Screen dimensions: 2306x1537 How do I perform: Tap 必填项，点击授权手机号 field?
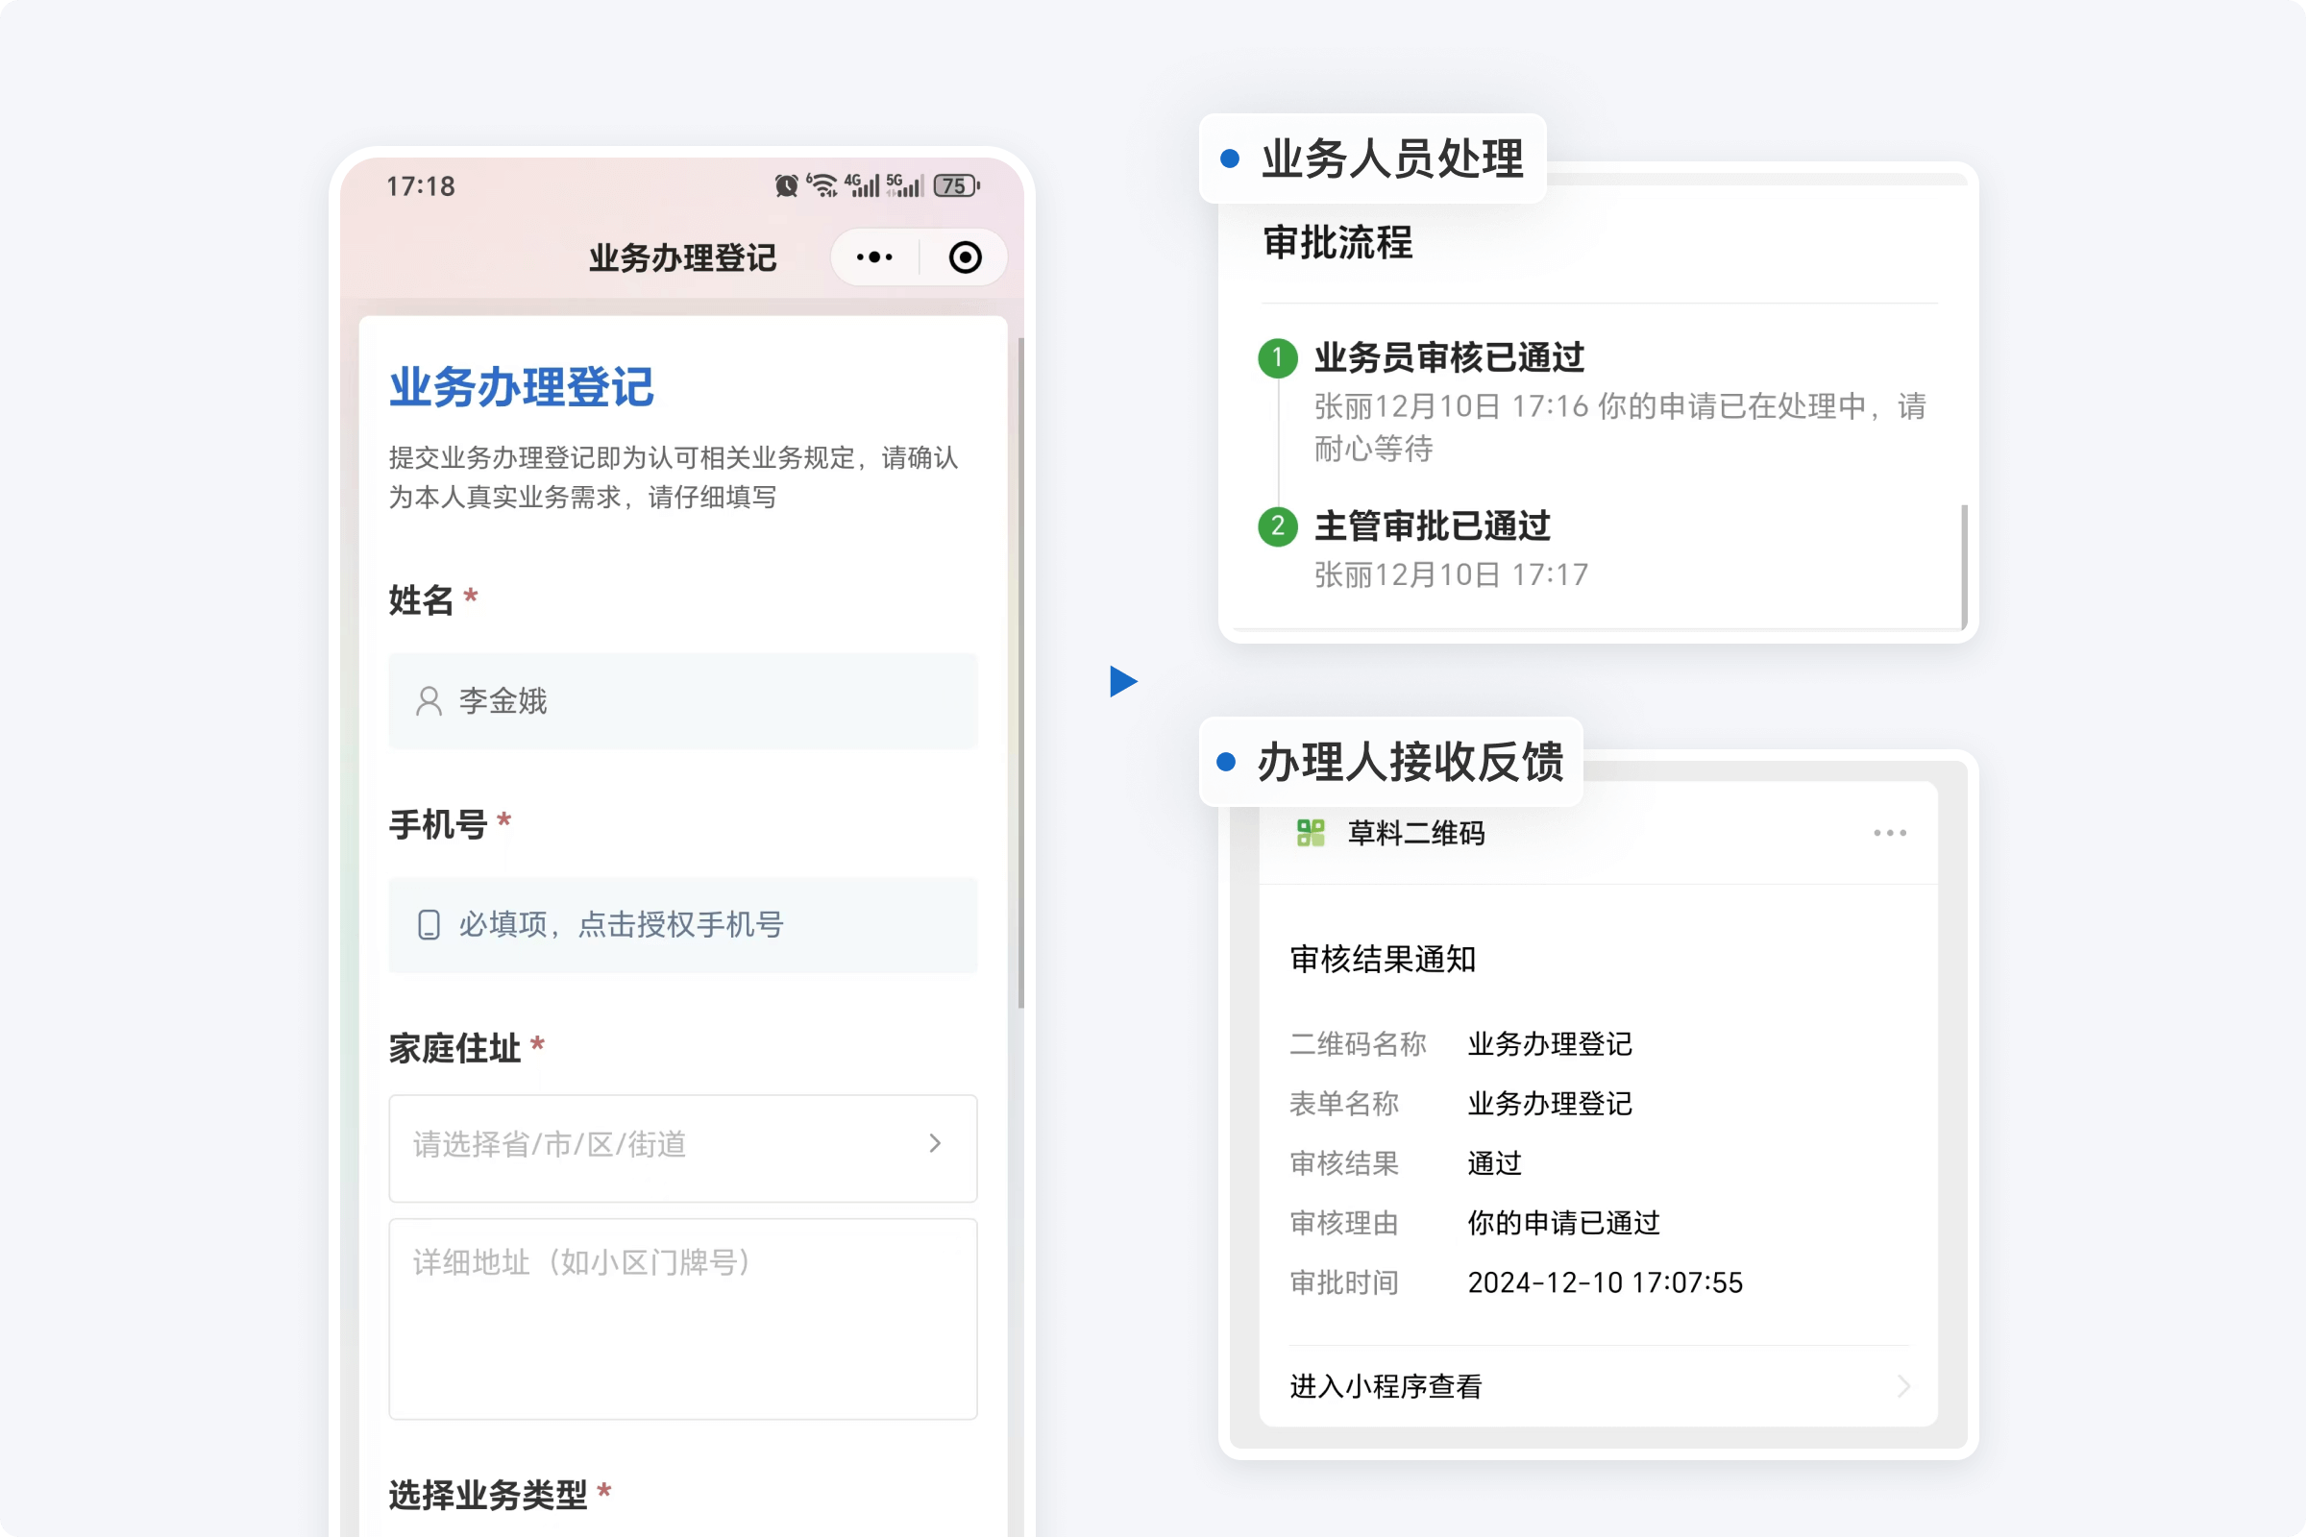point(683,924)
